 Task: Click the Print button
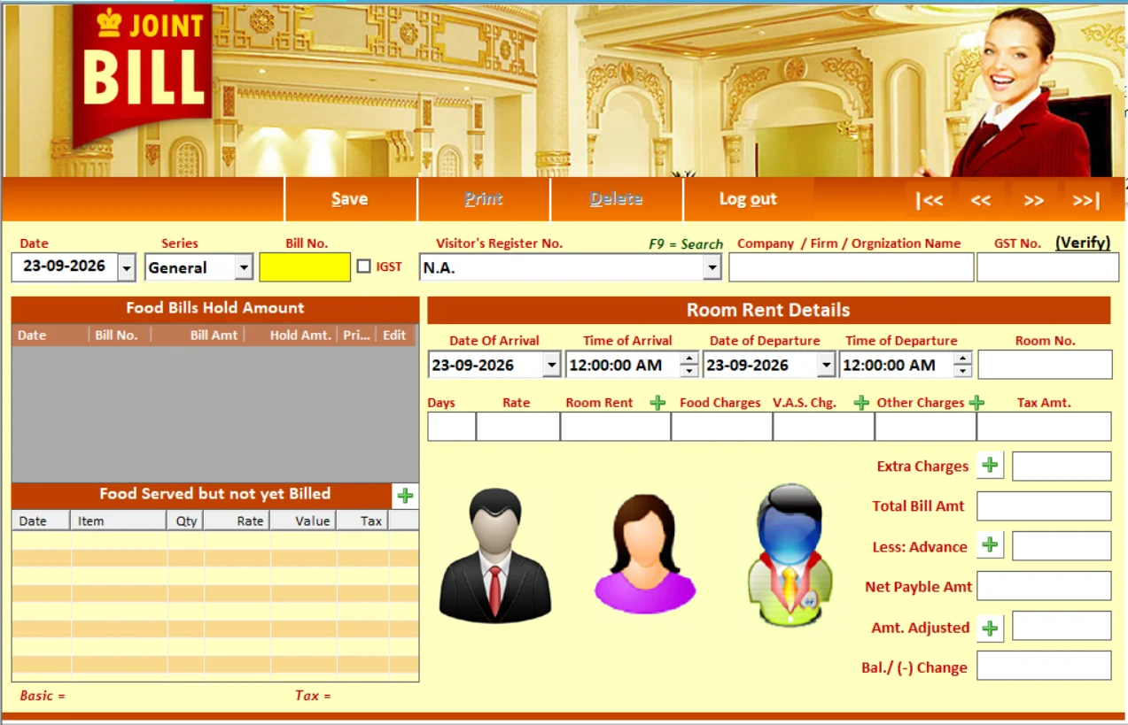click(483, 199)
